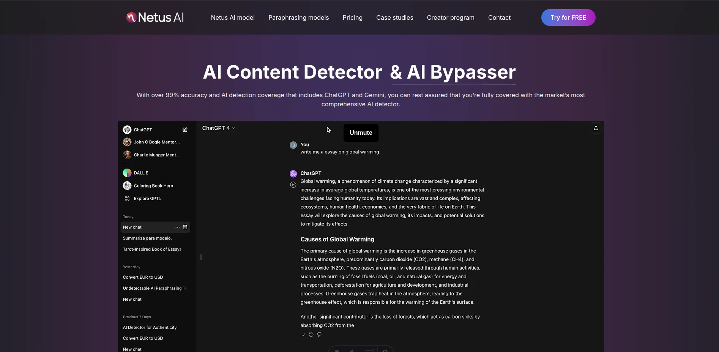The image size is (719, 352).
Task: Click the new chat compose icon
Action: pyautogui.click(x=185, y=130)
